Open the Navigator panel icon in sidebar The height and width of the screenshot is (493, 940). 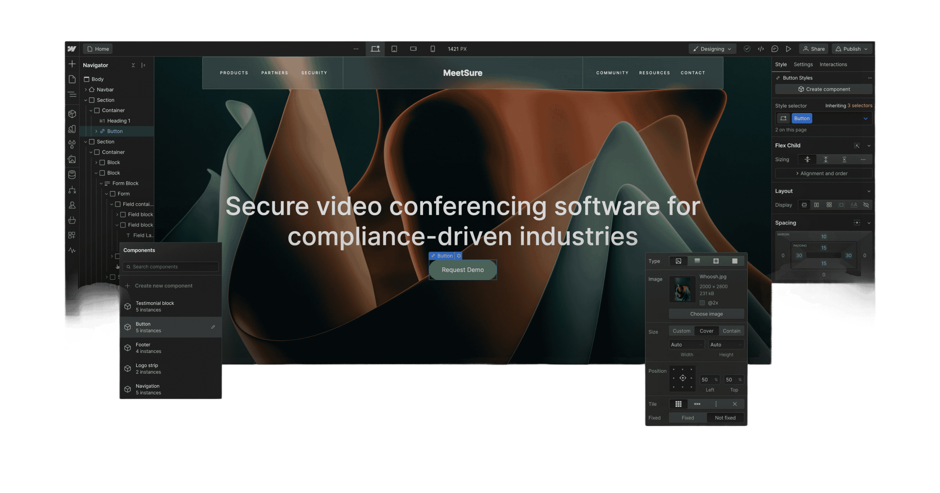pos(72,94)
